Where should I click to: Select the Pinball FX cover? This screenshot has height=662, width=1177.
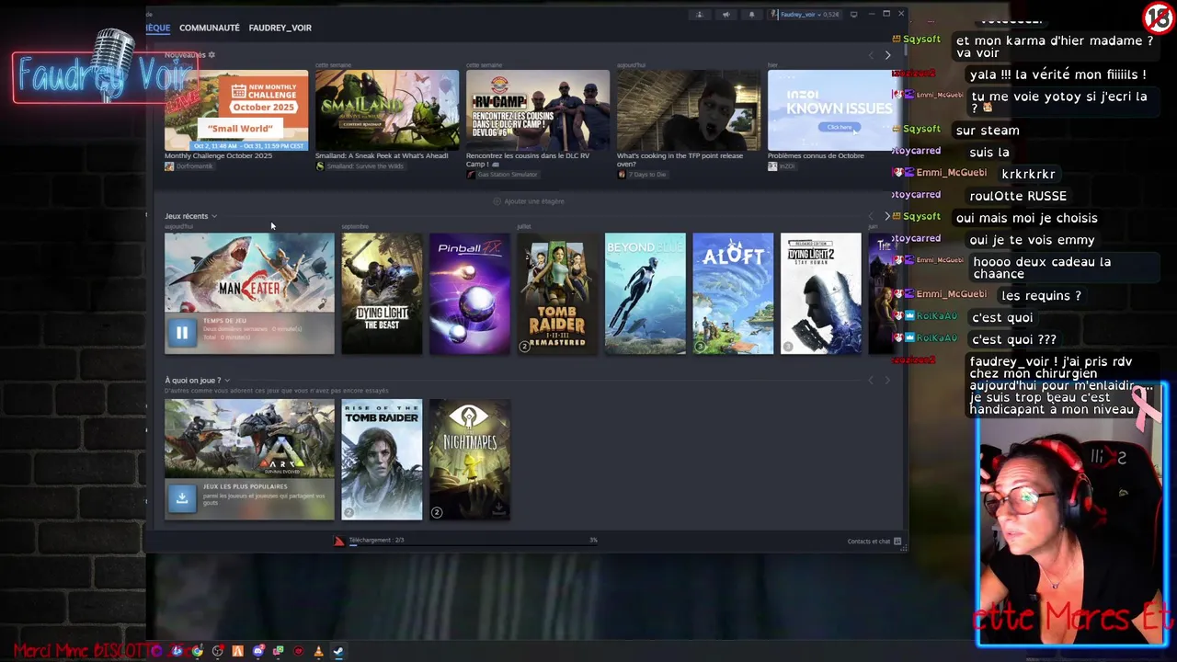(469, 293)
